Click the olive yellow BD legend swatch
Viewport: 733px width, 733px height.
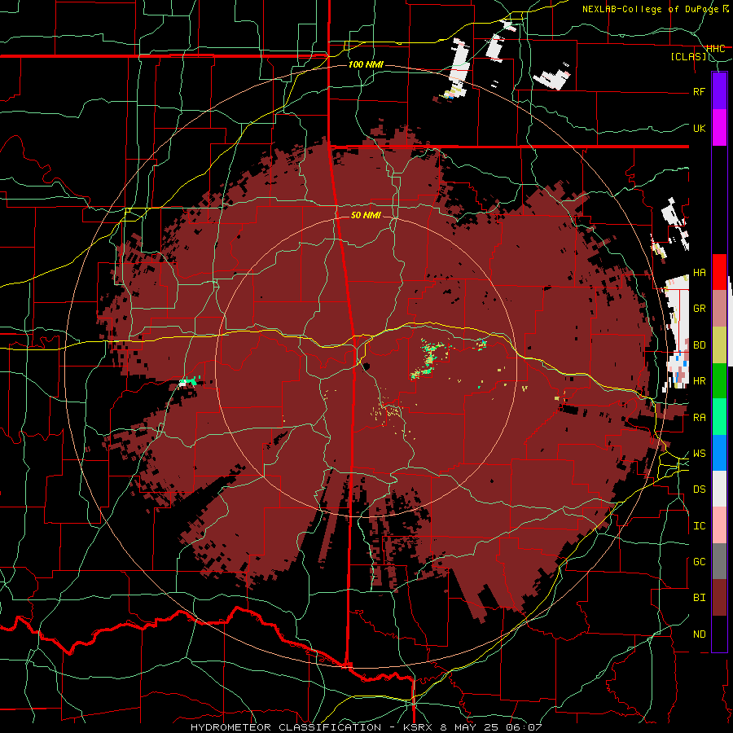coord(719,345)
